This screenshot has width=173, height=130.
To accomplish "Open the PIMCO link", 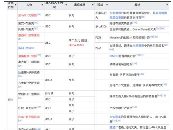I will pyautogui.click(x=114, y=56).
